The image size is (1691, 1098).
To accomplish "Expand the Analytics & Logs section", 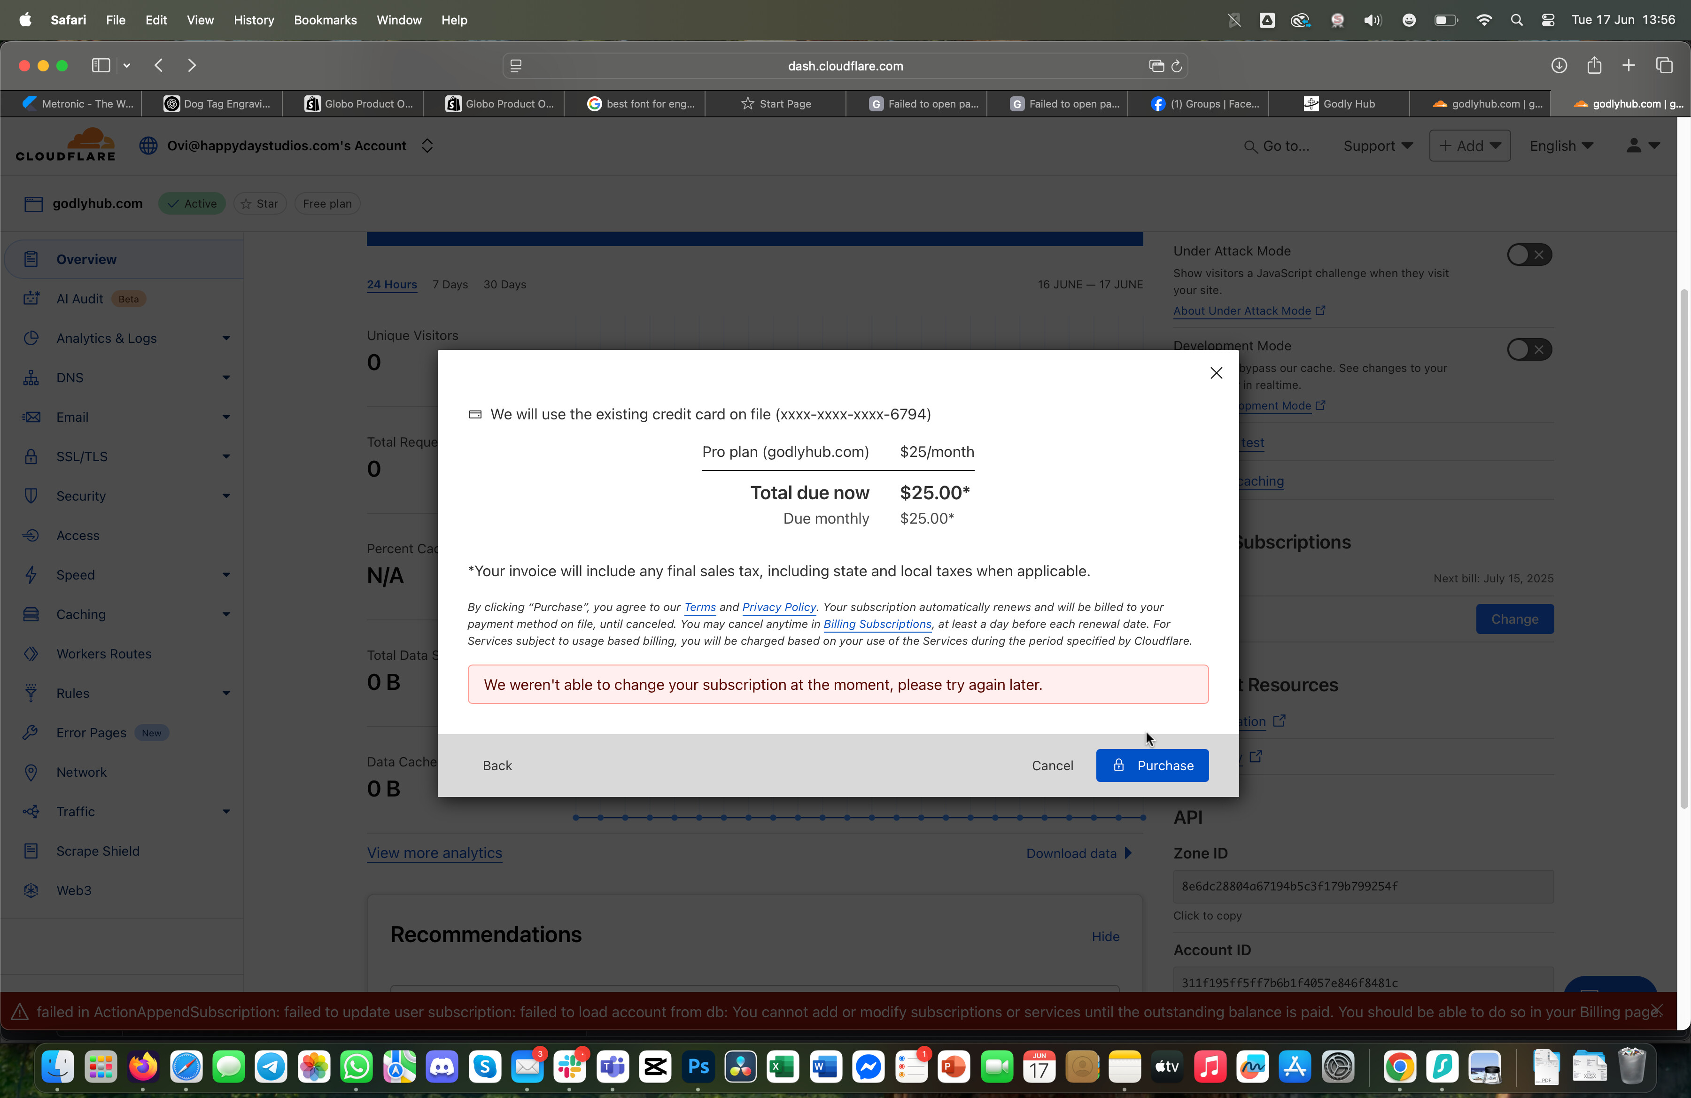I will [226, 338].
